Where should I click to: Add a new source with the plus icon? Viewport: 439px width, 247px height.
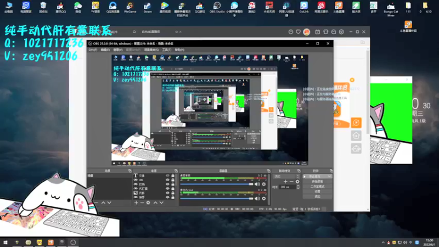tap(136, 203)
